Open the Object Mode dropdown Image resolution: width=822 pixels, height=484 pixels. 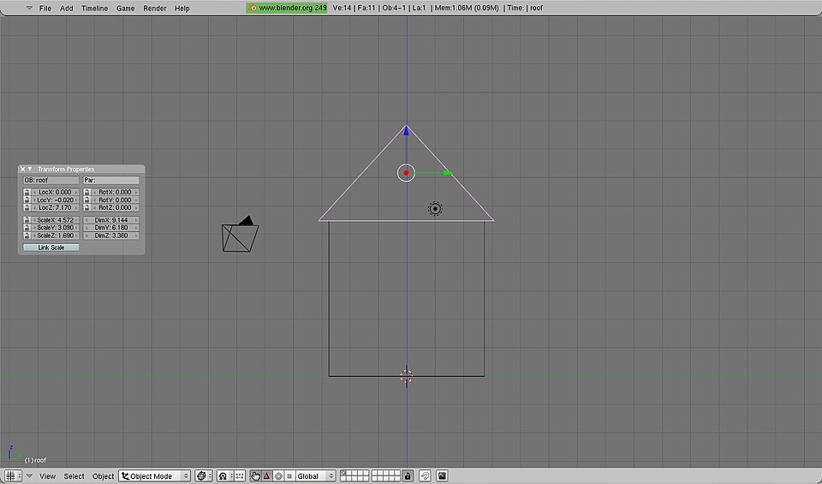(x=155, y=475)
